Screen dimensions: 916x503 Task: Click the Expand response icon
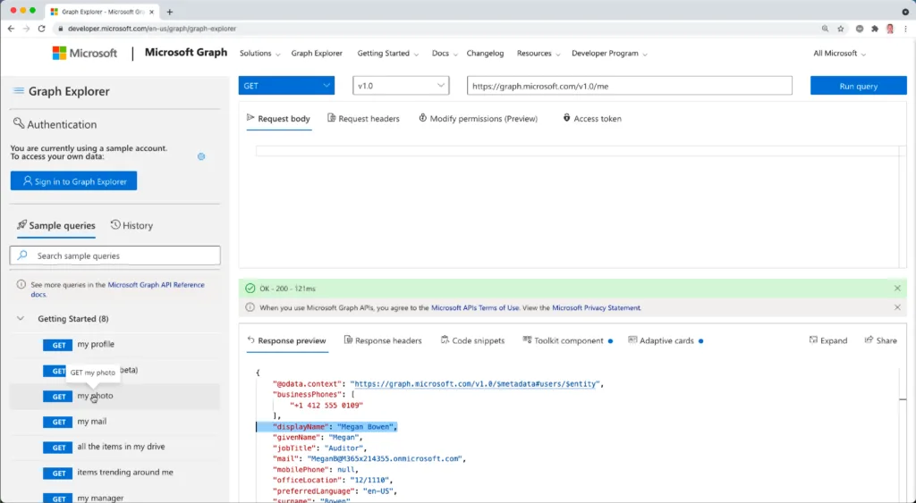point(827,340)
